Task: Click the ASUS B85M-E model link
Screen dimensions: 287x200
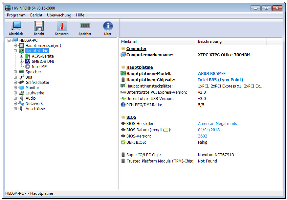Action: [x=212, y=73]
